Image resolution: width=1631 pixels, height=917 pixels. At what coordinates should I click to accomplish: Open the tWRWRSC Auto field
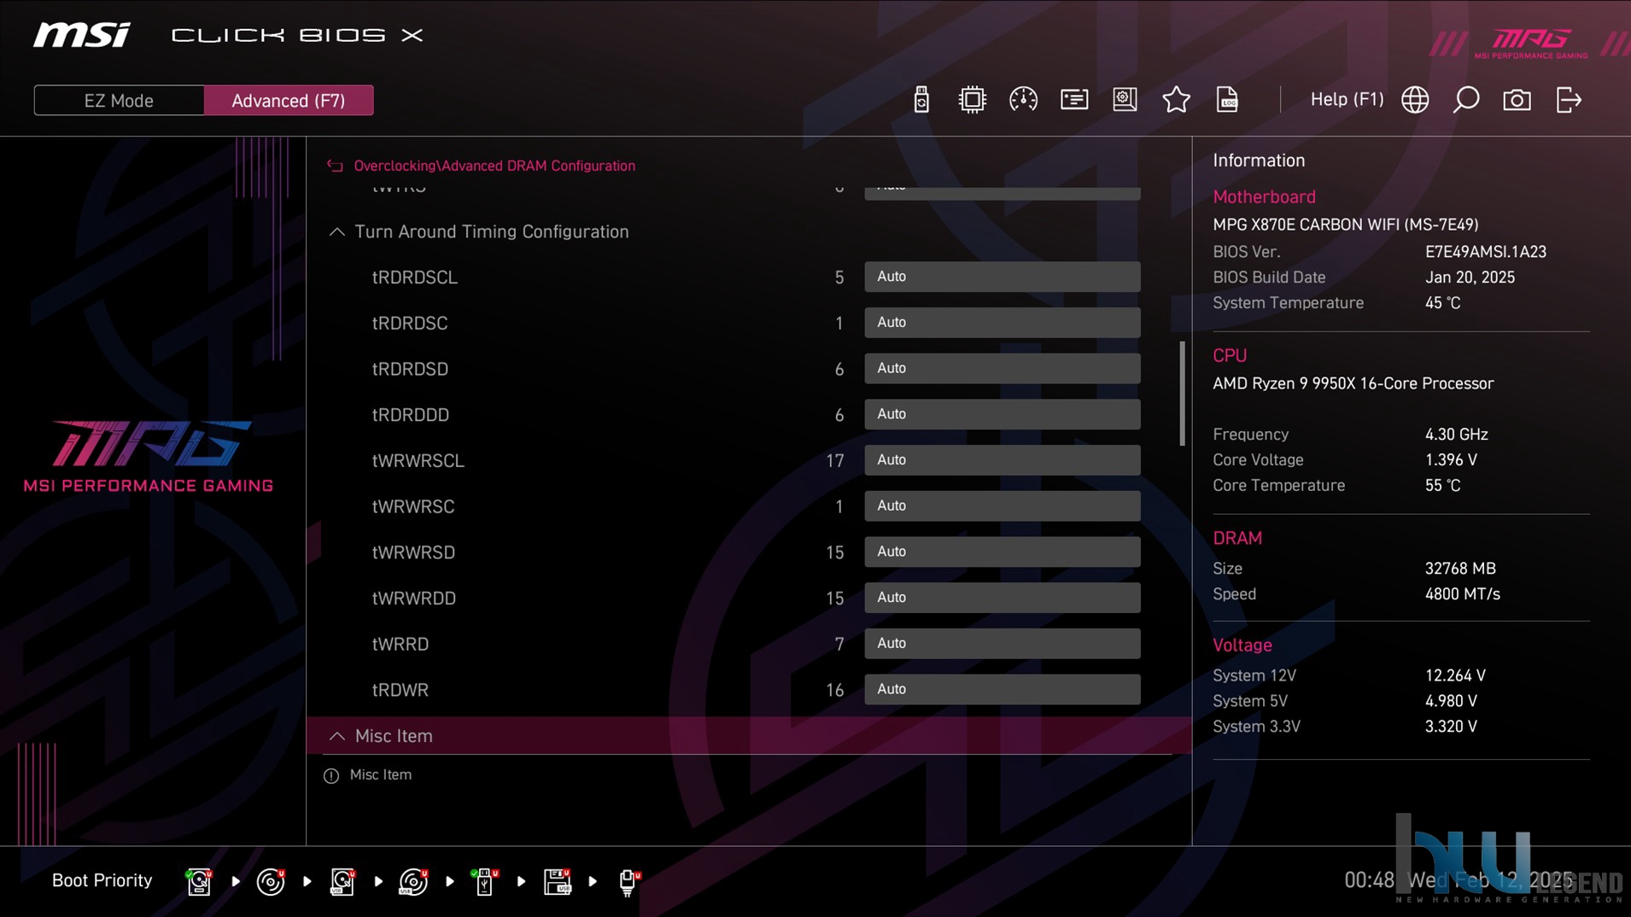tap(1002, 506)
